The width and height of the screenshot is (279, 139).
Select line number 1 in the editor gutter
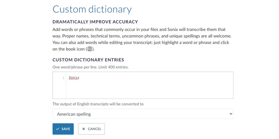63,78
